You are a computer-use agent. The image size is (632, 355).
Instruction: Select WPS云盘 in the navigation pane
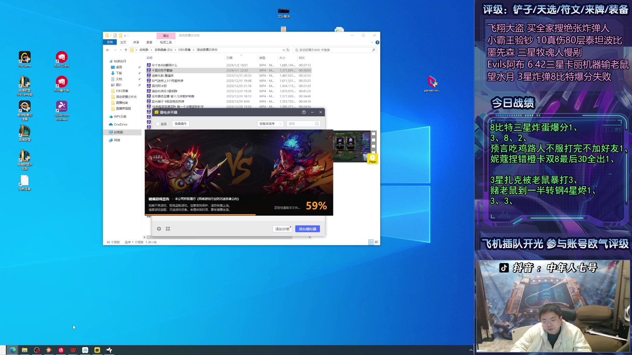pos(120,117)
